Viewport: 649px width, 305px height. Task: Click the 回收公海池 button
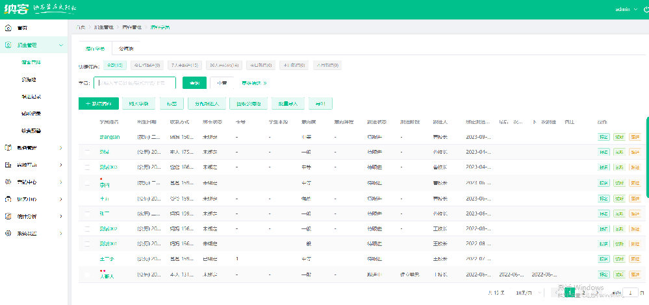coord(248,104)
